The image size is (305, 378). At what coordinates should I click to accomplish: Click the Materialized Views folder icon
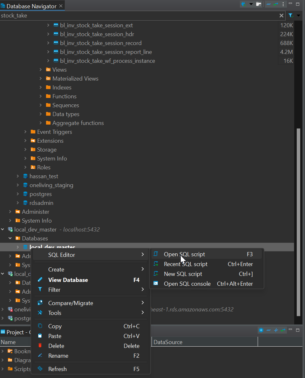point(48,79)
